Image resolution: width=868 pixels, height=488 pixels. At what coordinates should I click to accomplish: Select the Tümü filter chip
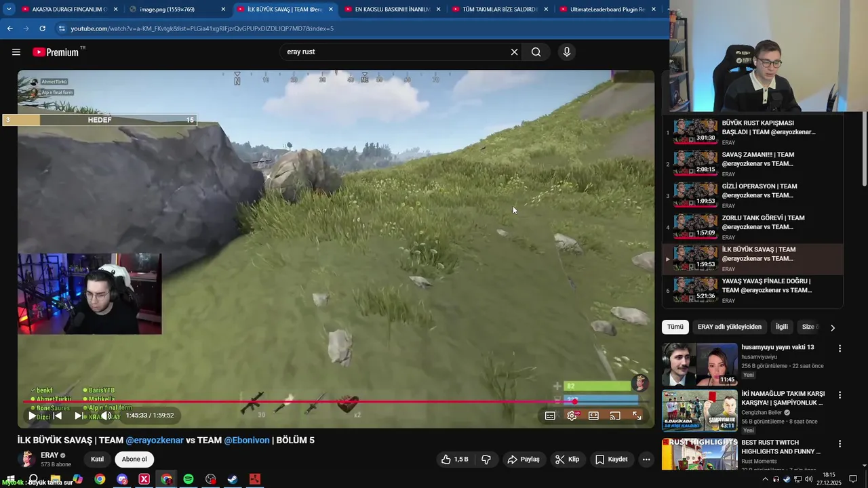[x=675, y=327]
